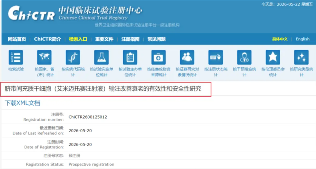Click 按伦理委员会统计 label
This screenshot has height=169, width=316.
pos(273,72)
